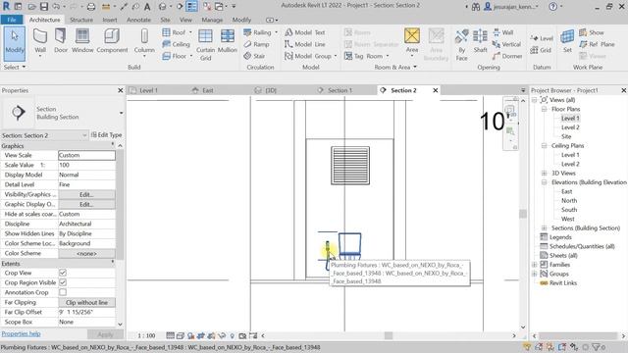
Task: Set the work plane
Action: 567,41
